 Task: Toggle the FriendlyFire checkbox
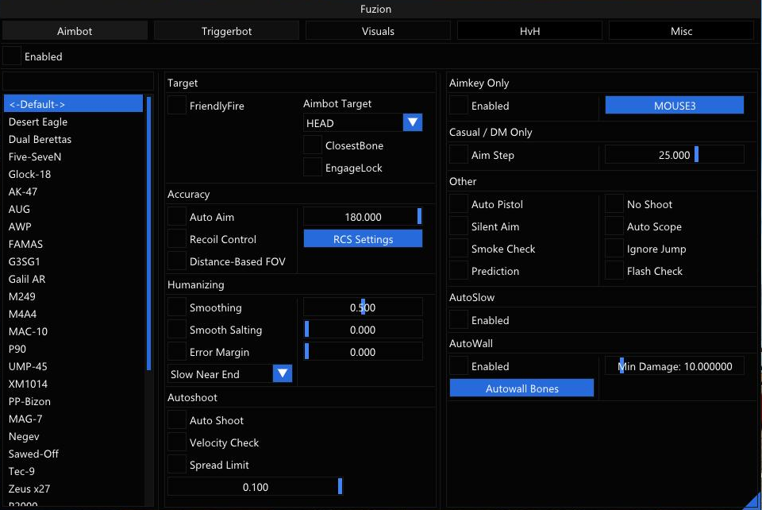tap(177, 106)
